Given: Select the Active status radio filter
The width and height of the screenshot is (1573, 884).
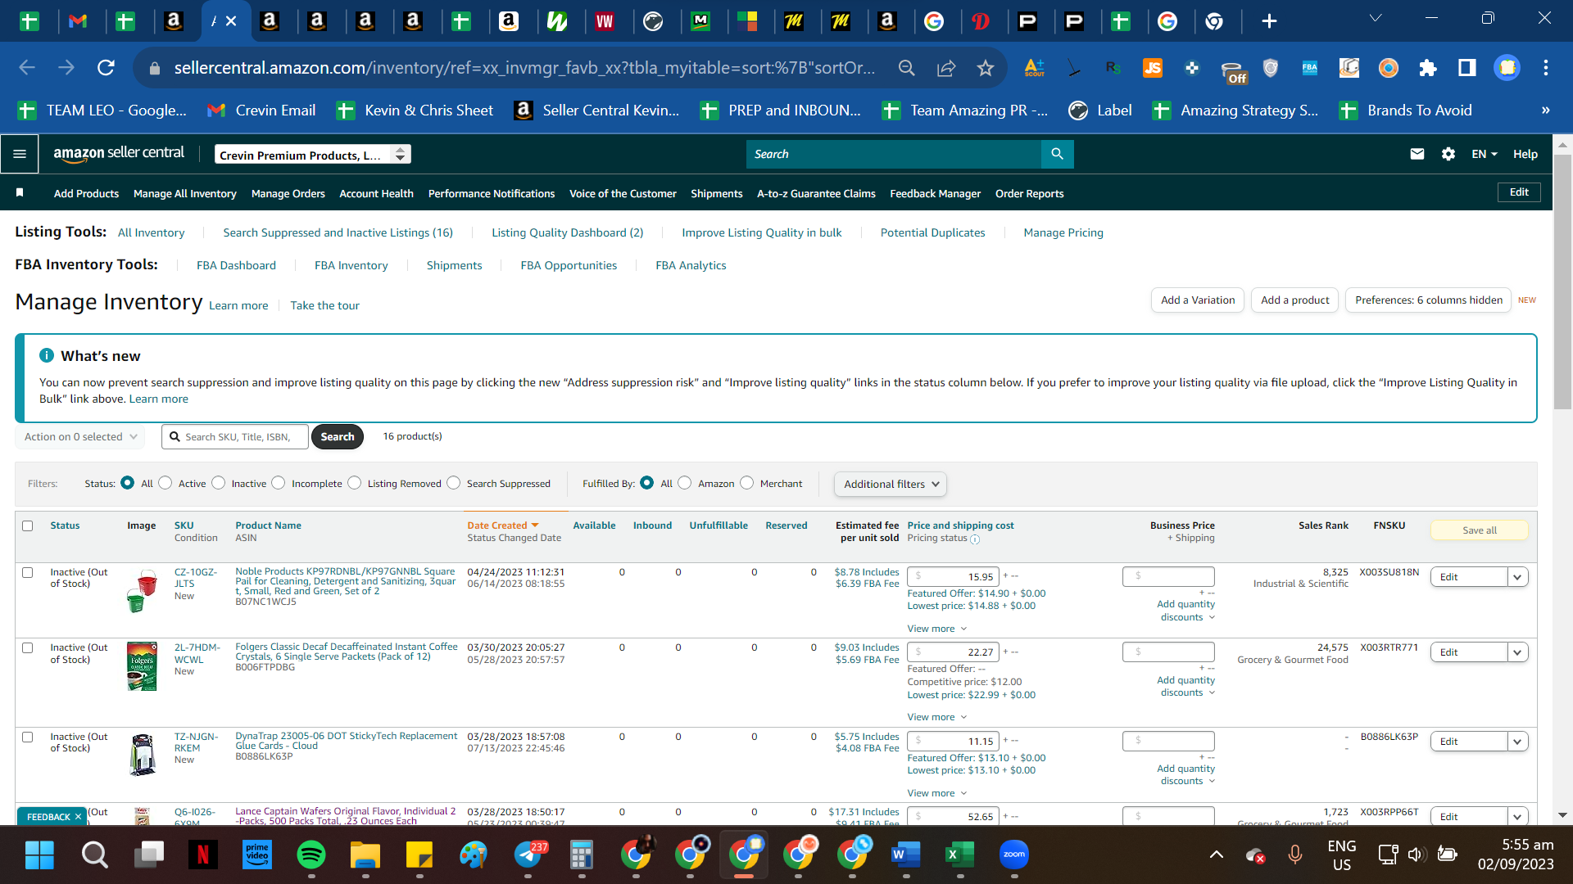Looking at the screenshot, I should tap(165, 483).
